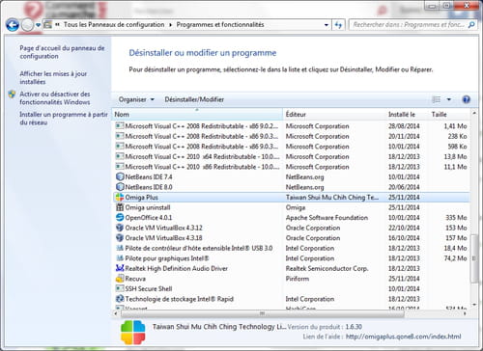This screenshot has width=483, height=351.
Task: Click the scroll up arrow of list
Action: 474,113
